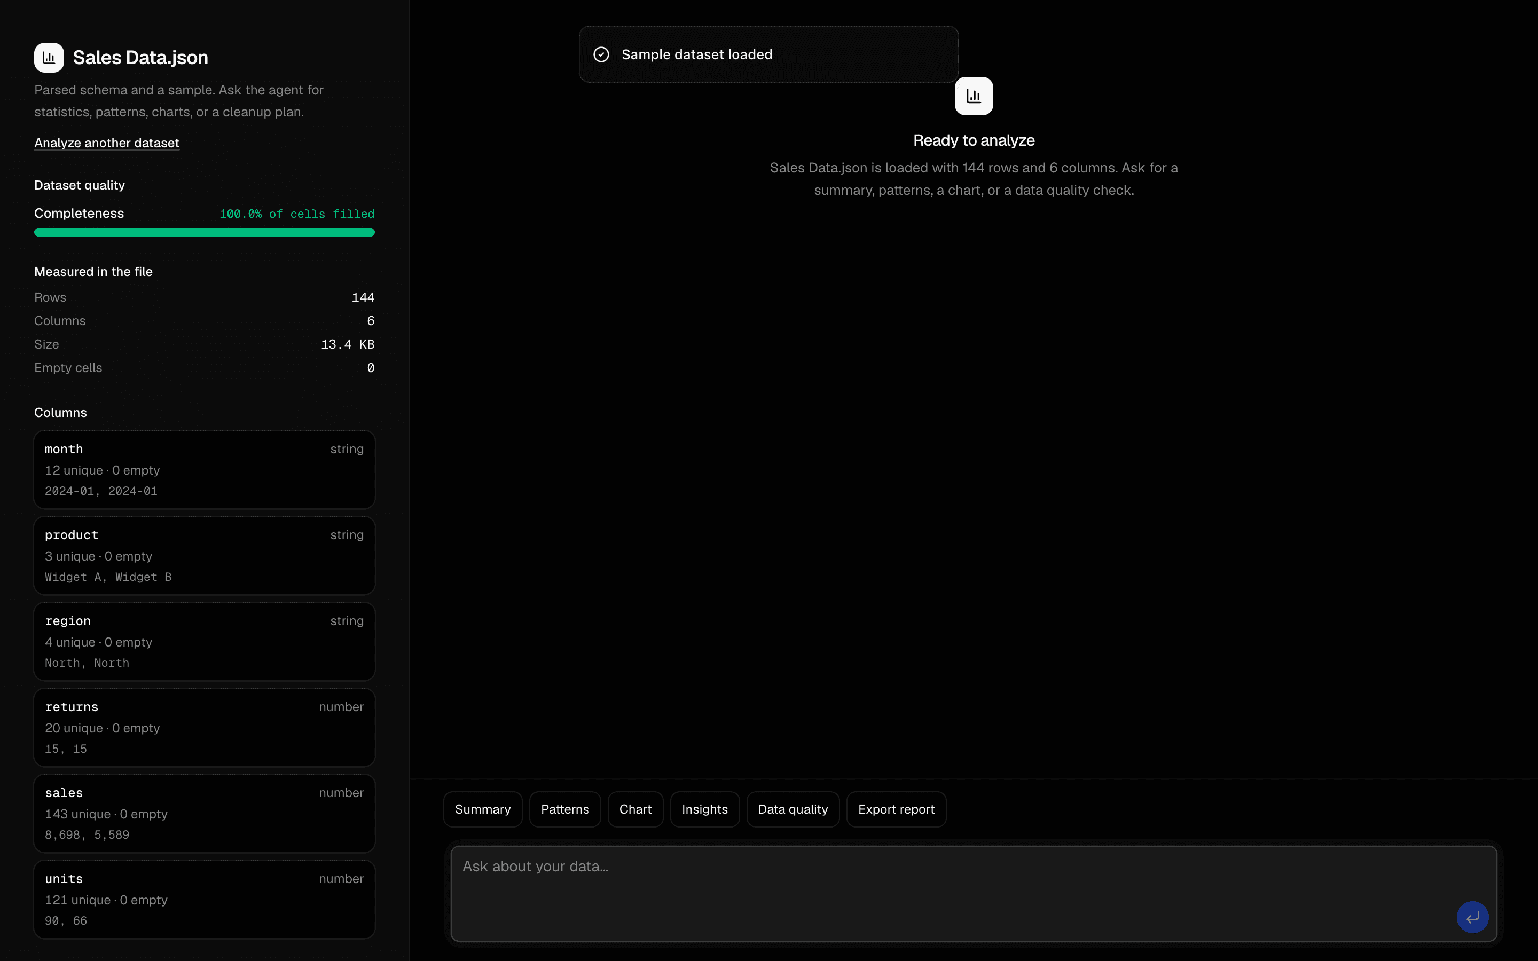The width and height of the screenshot is (1538, 961).
Task: Click the Measured in the file heading
Action: tap(93, 271)
